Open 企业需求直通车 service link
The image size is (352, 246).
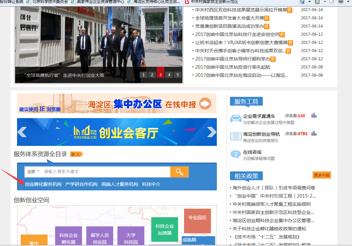259,116
